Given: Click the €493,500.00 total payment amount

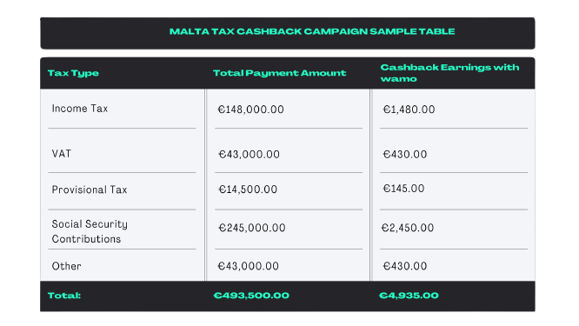Looking at the screenshot, I should click(251, 296).
